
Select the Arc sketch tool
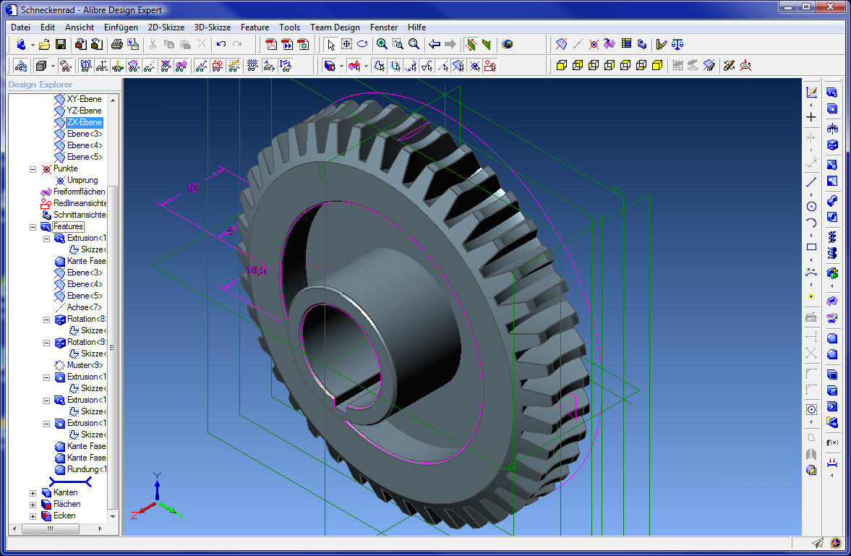coord(811,223)
